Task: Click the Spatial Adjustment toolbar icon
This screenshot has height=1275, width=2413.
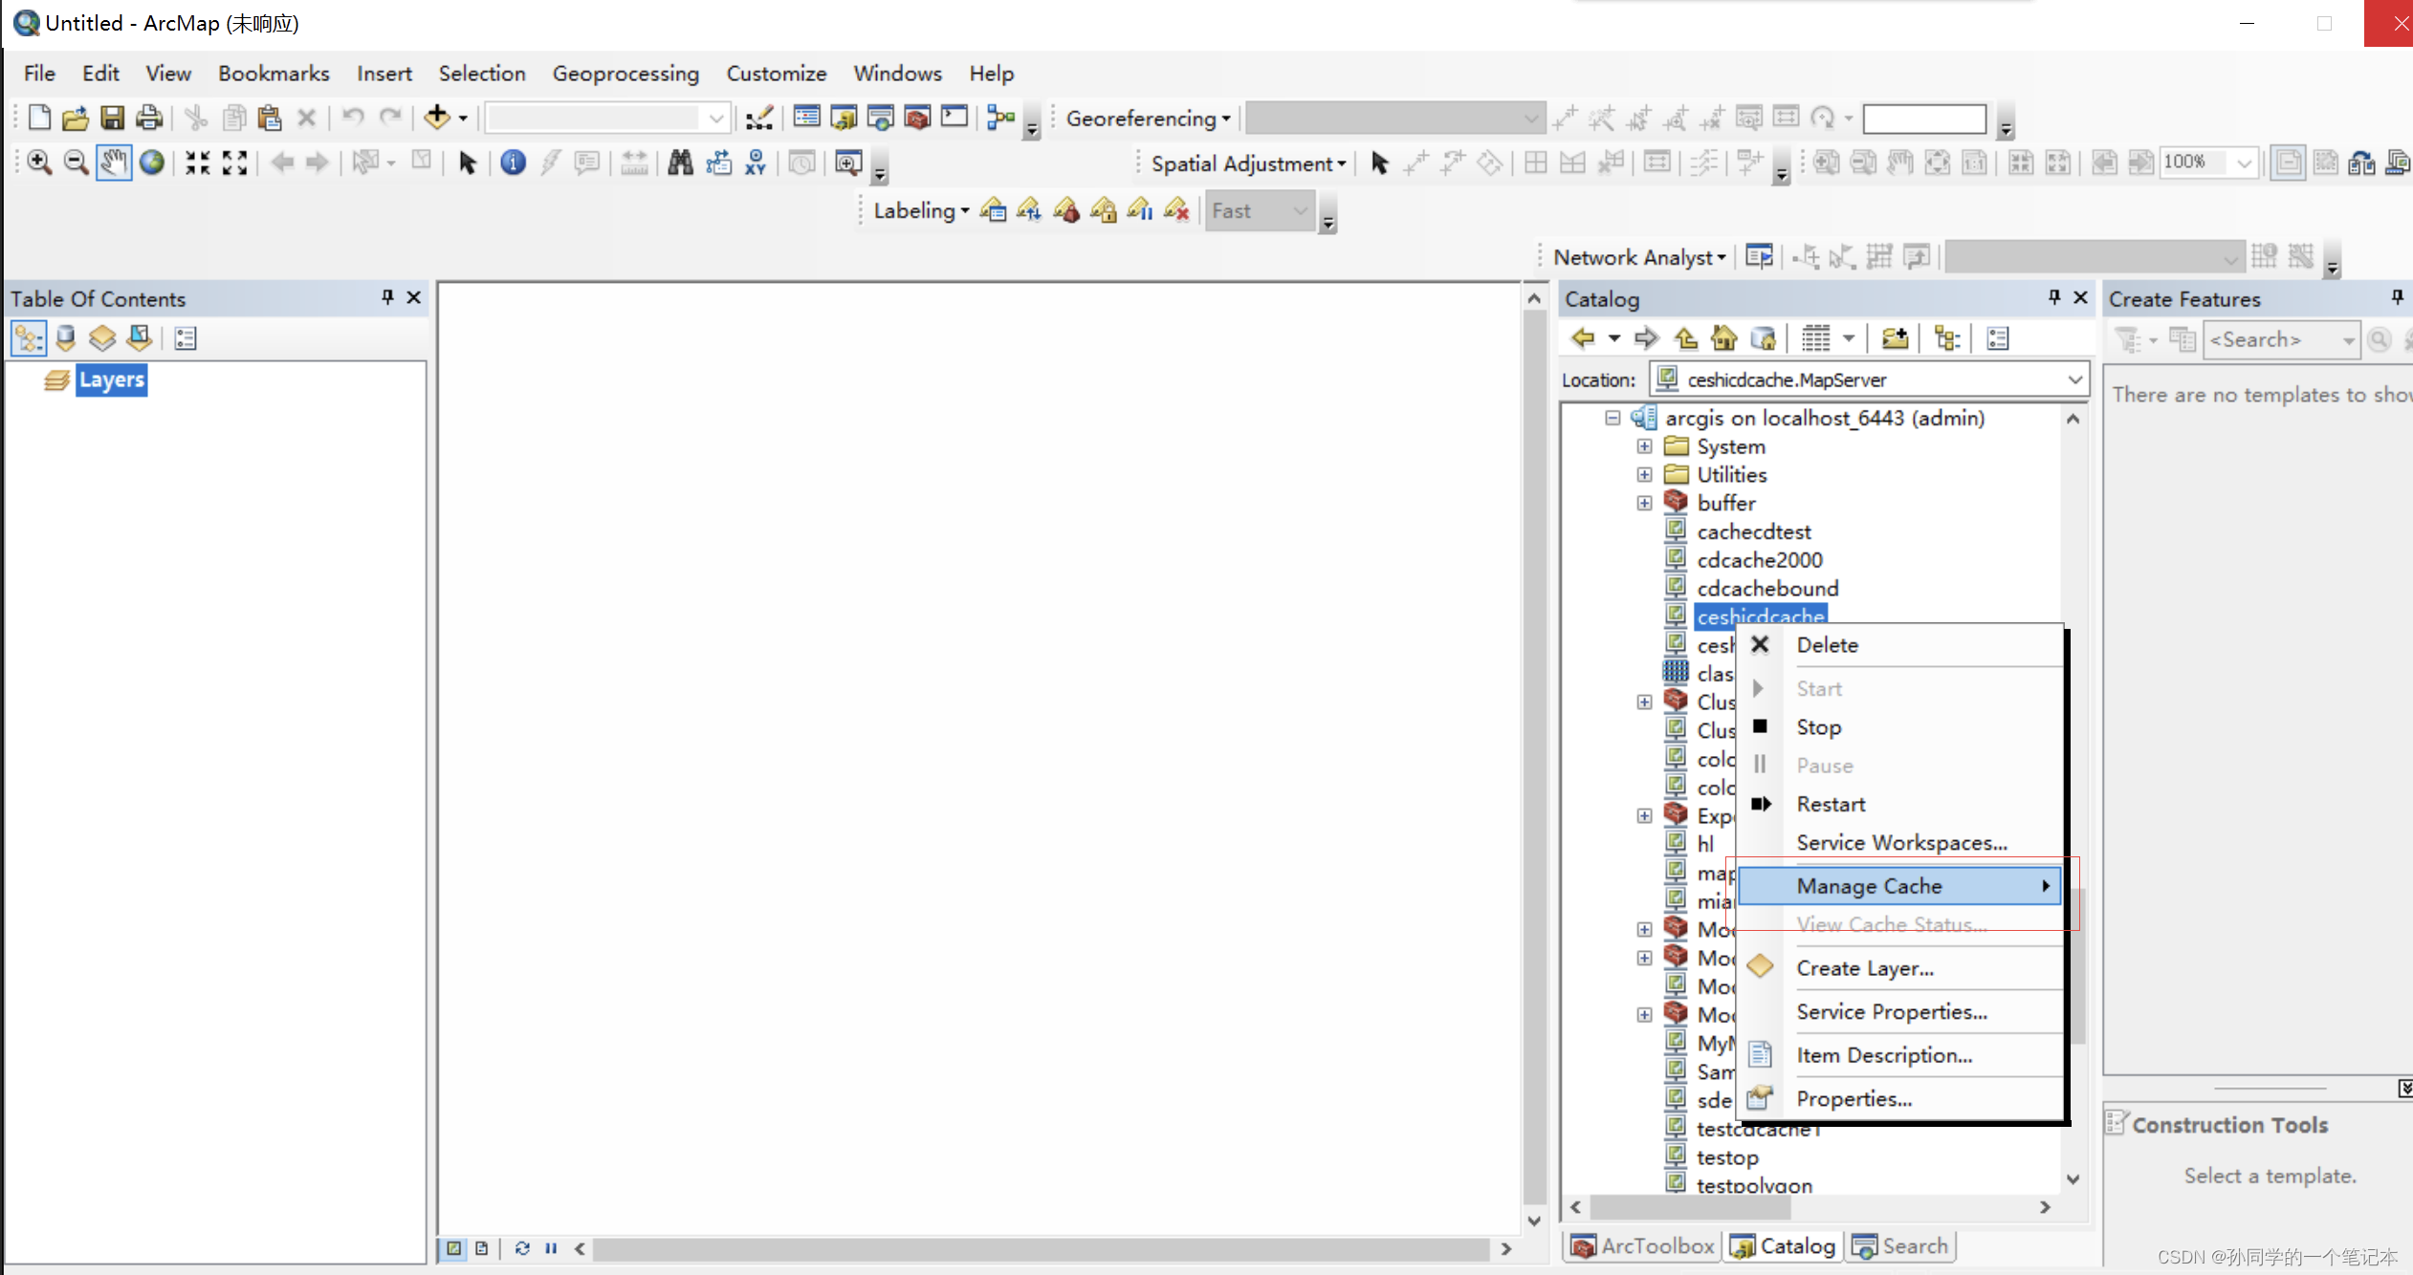Action: [1246, 162]
